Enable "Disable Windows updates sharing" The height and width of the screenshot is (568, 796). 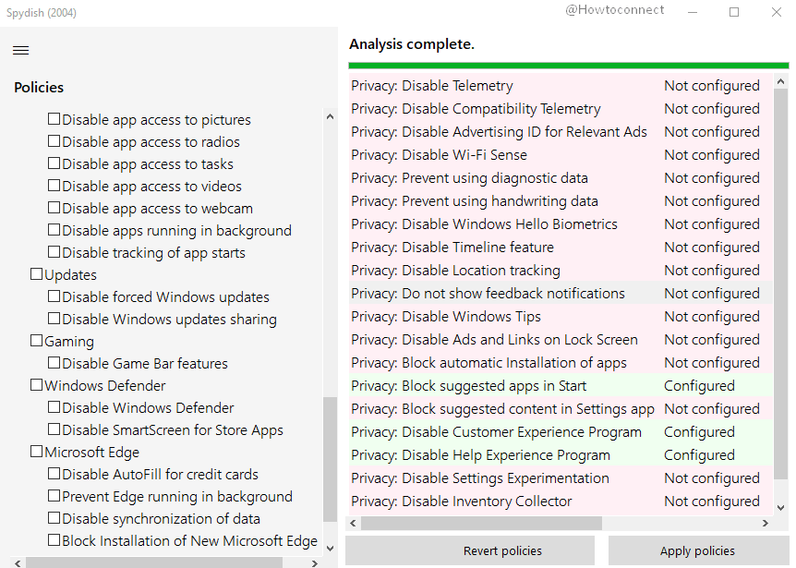54,319
